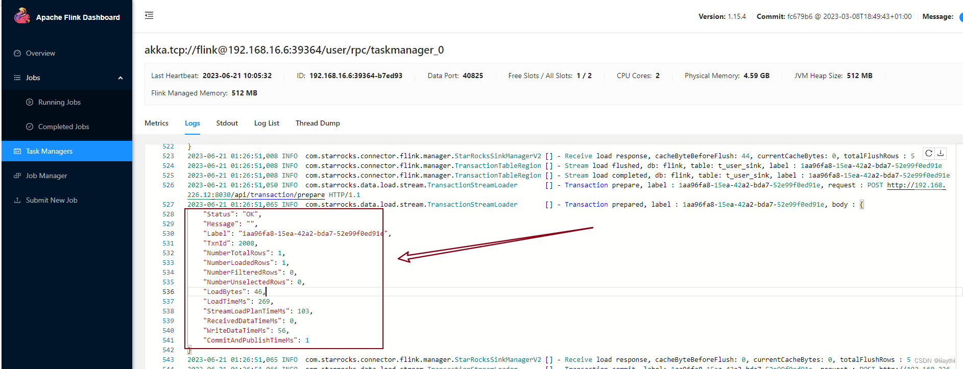Click the Version 1.15.4 text
The height and width of the screenshot is (369, 963).
722,16
